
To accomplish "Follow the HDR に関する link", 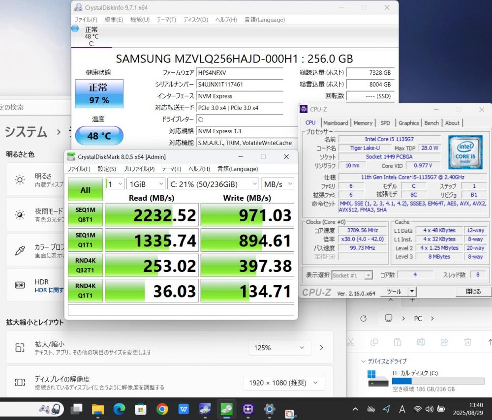I will 49,290.
